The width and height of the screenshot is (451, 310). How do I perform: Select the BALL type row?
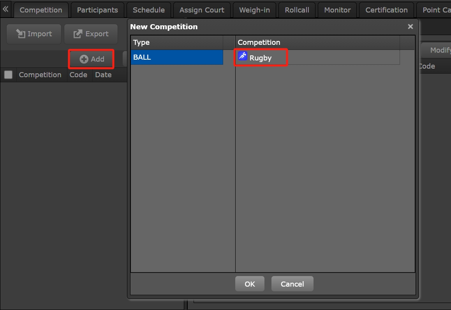tap(177, 57)
